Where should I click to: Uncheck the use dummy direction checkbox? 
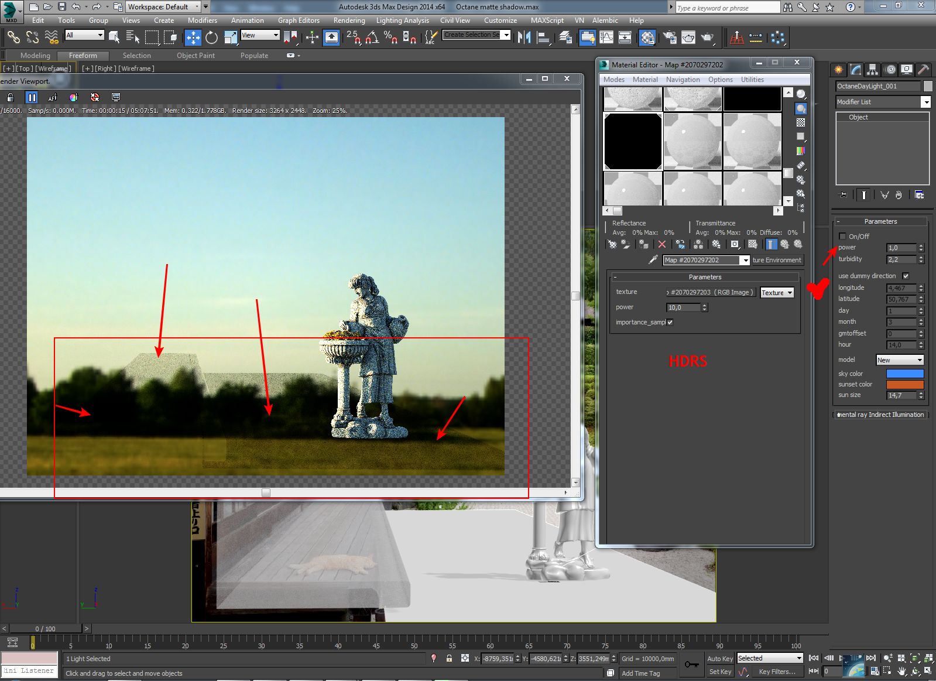906,276
